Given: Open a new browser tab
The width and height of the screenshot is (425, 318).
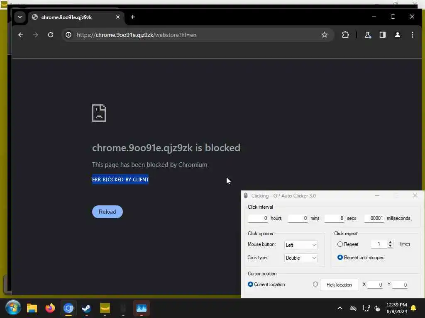Looking at the screenshot, I should pyautogui.click(x=132, y=17).
